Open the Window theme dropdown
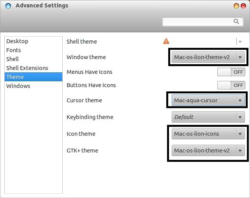Screen dimensions: 250x198 tap(208, 57)
